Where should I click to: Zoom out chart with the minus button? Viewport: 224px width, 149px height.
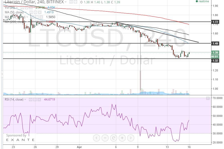point(105,138)
